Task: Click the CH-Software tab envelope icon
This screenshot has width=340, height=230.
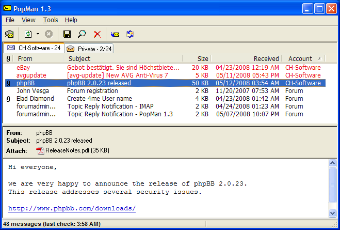Action: (x=11, y=48)
